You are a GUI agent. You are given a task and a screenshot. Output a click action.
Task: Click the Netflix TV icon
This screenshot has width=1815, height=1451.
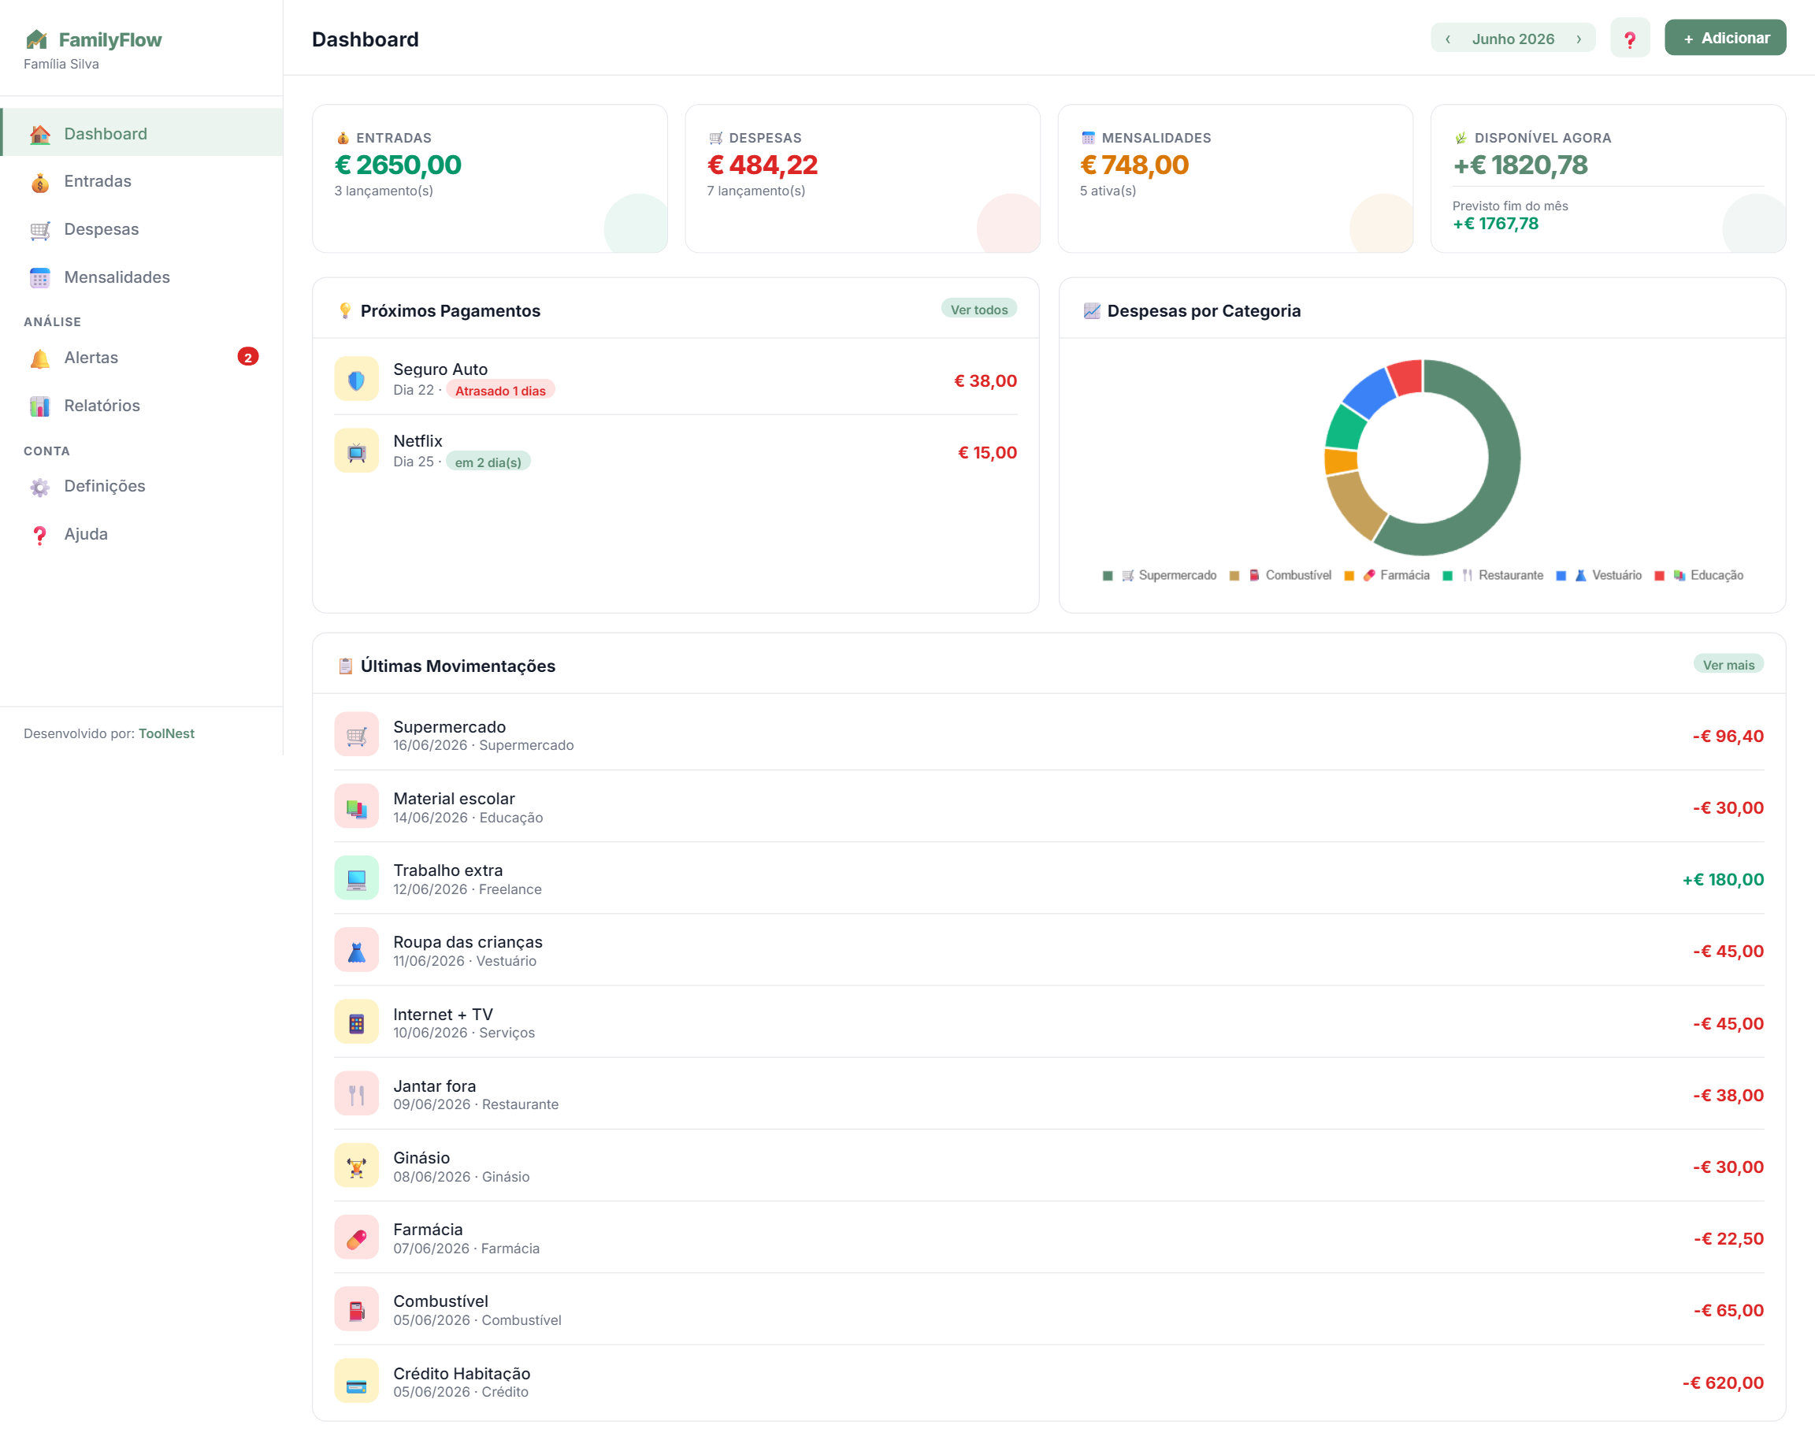coord(356,451)
